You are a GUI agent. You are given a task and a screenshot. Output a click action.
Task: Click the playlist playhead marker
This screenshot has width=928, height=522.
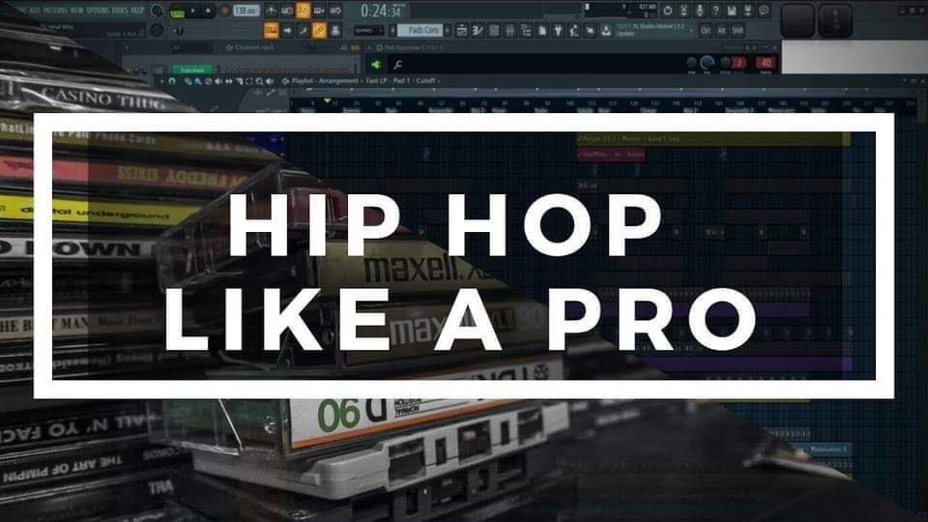pyautogui.click(x=328, y=101)
